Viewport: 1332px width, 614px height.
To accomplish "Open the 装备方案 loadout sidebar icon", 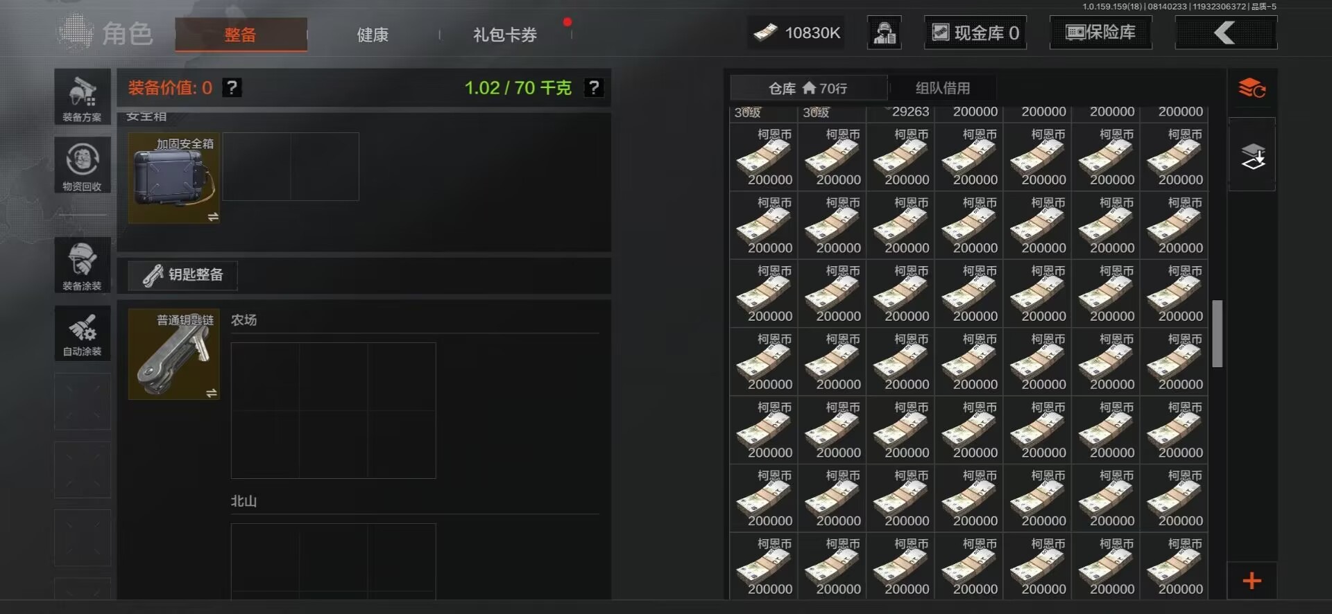I will (83, 97).
